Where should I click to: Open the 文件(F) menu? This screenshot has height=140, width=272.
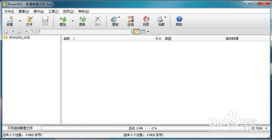coord(9,11)
